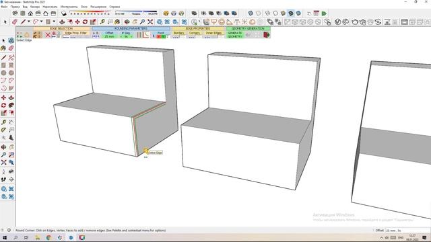This screenshot has width=431, height=242.
Task: Open the Камера menu
Action: (35, 7)
